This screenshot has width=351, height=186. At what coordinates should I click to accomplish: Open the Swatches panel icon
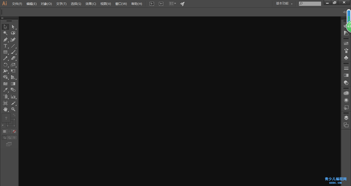(346, 43)
